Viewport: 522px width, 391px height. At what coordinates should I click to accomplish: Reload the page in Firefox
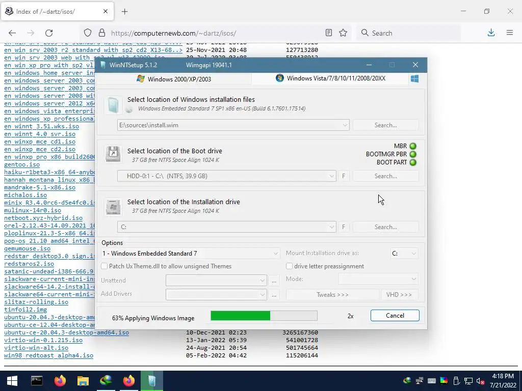pyautogui.click(x=49, y=33)
